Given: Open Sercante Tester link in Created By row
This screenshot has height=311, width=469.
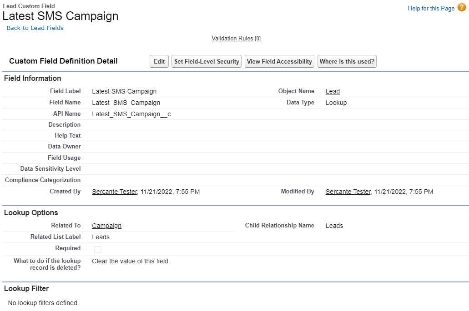Looking at the screenshot, I should point(114,192).
